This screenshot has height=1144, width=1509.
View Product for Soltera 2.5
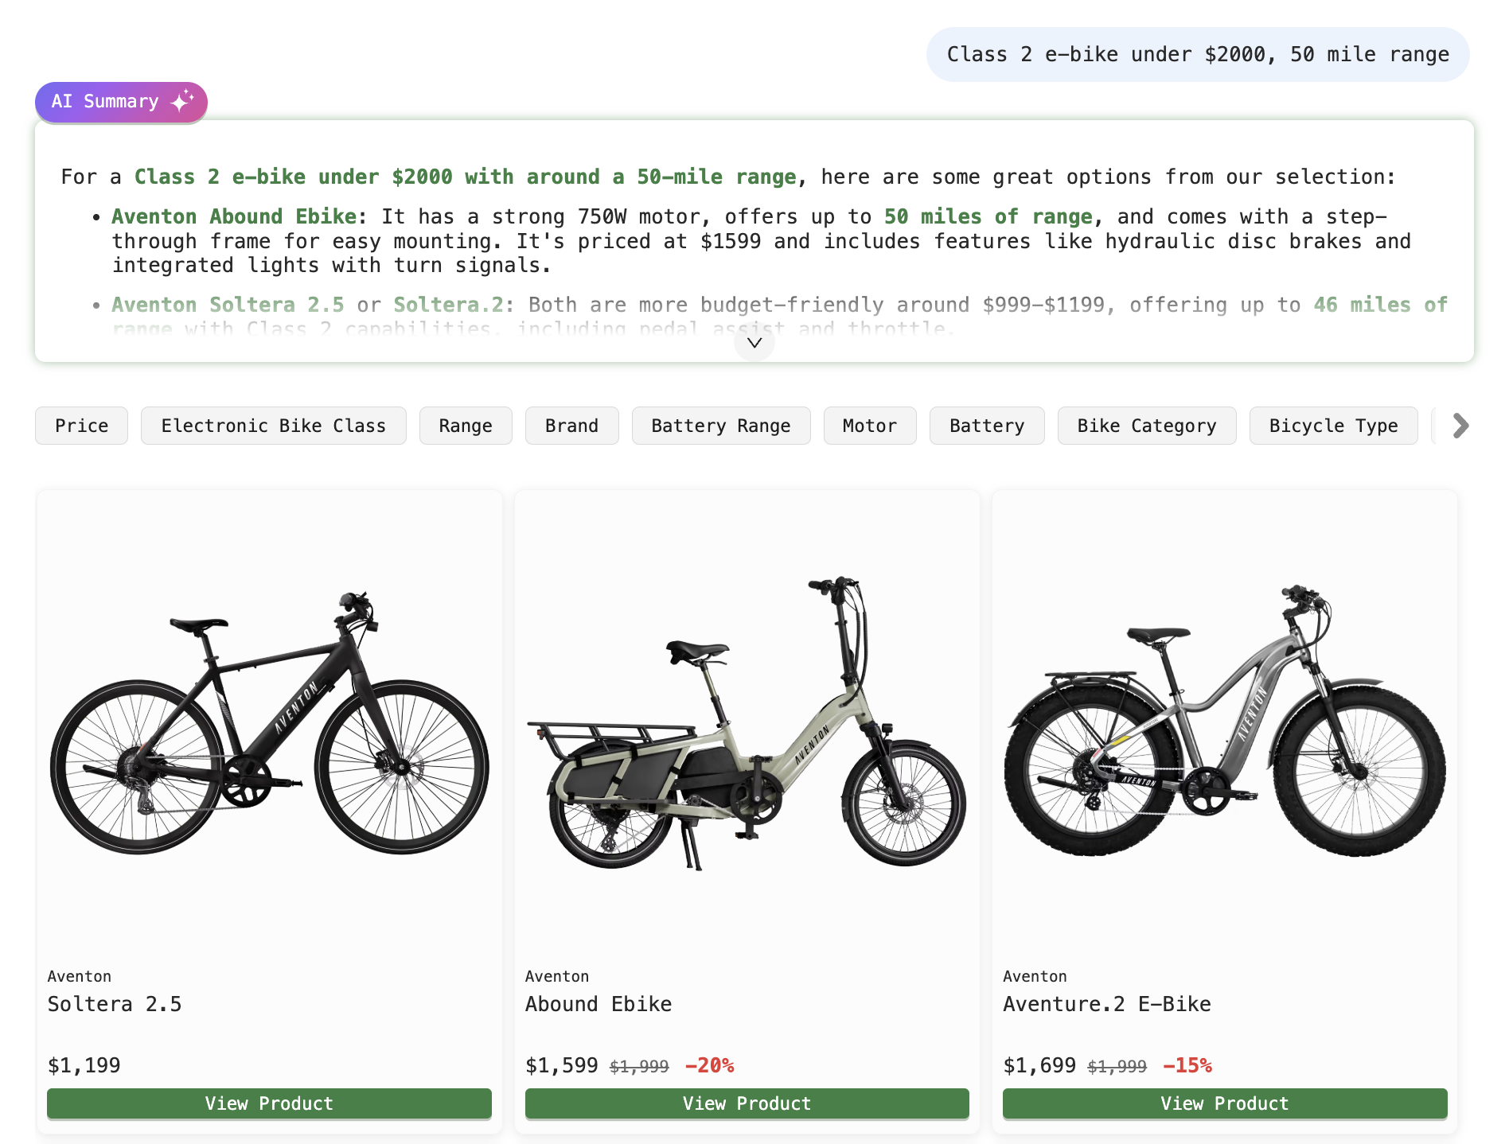(x=269, y=1103)
